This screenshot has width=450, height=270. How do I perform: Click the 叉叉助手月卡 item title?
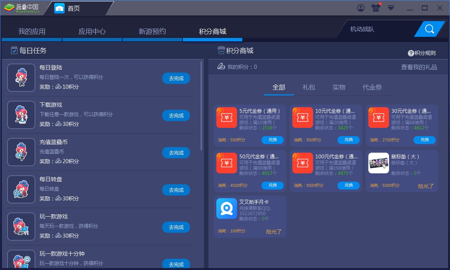(x=254, y=202)
